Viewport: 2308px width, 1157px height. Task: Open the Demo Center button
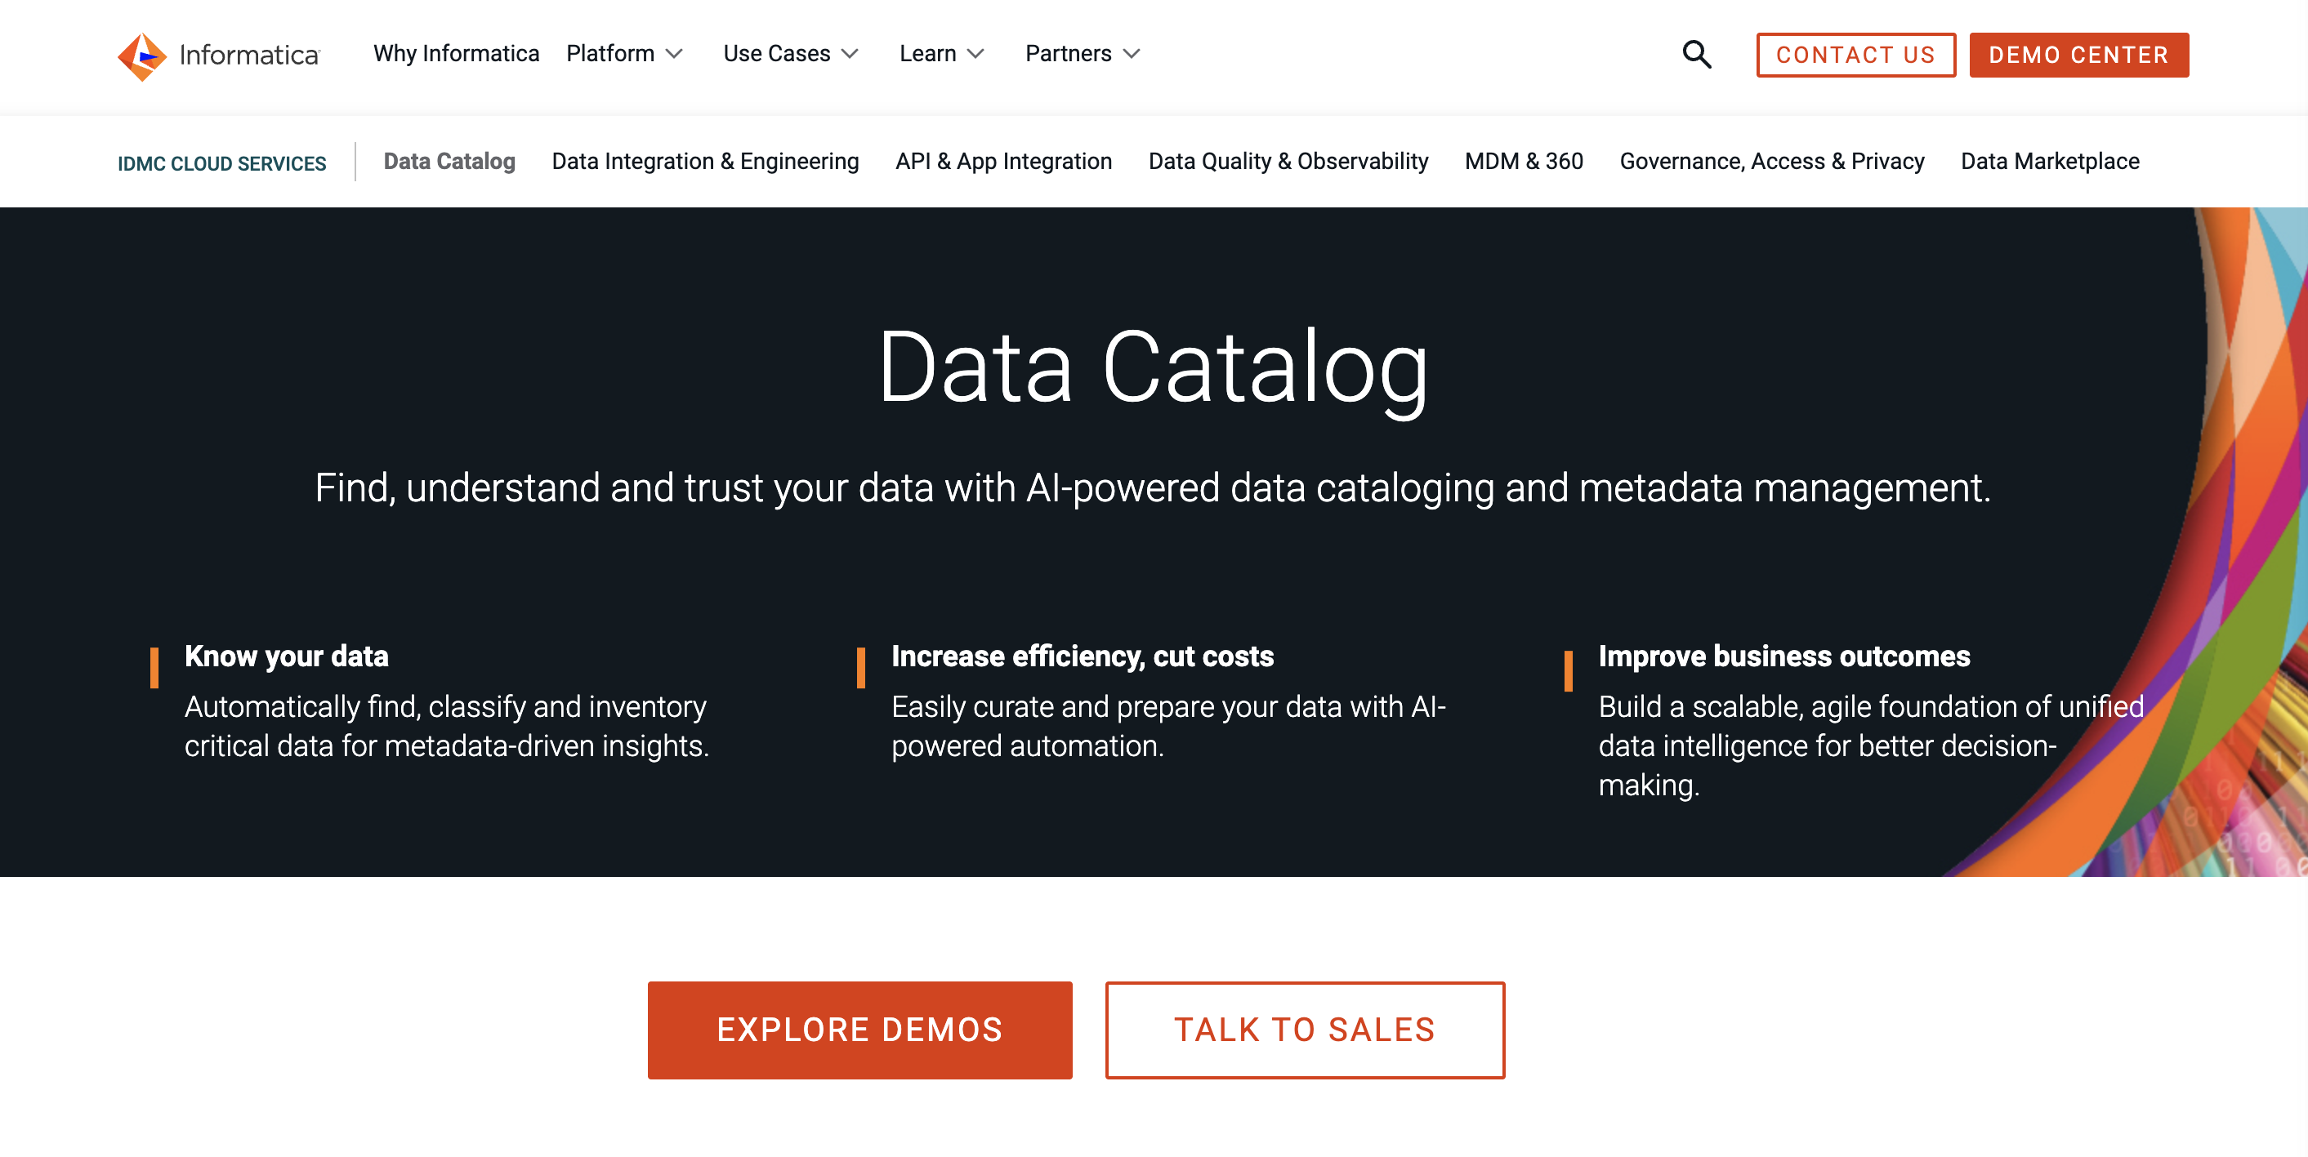click(2078, 55)
